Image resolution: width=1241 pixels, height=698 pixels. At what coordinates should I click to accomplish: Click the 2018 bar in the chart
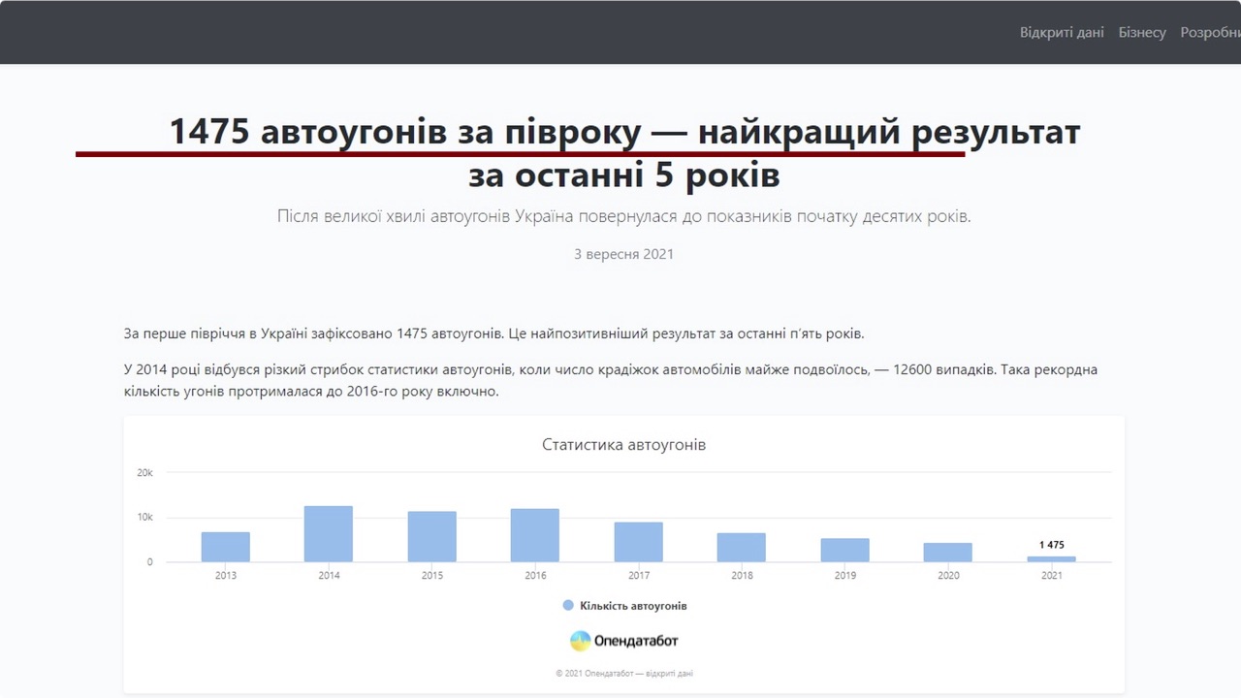click(x=742, y=548)
